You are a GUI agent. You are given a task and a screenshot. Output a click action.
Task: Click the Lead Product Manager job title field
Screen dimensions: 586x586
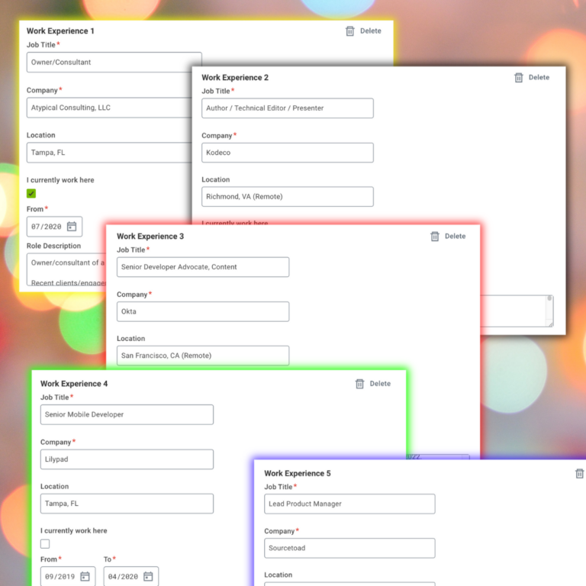pos(349,504)
